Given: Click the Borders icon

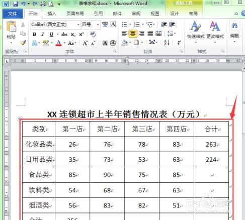Looking at the screenshot, I should [x=136, y=43].
